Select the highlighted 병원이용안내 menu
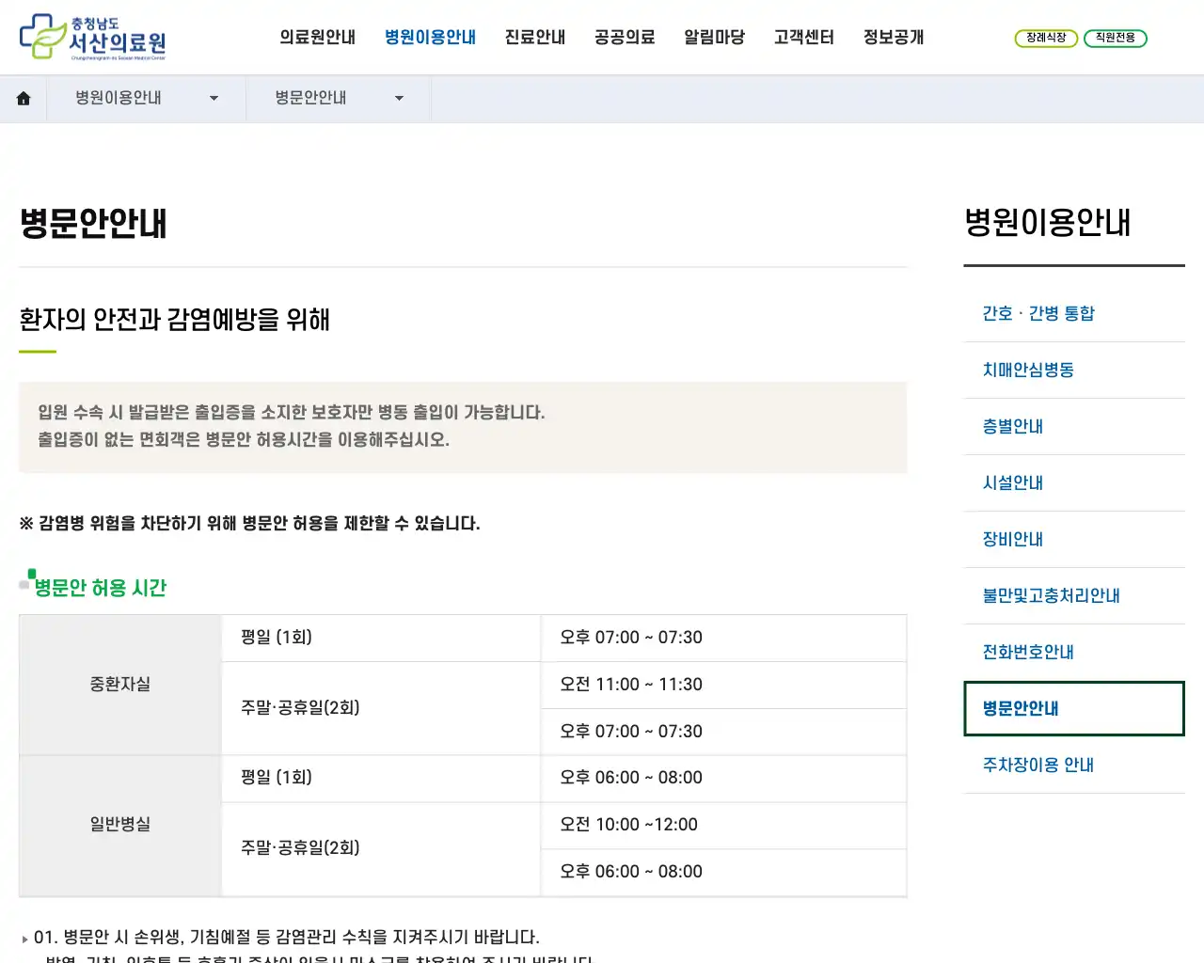This screenshot has width=1204, height=963. click(430, 37)
